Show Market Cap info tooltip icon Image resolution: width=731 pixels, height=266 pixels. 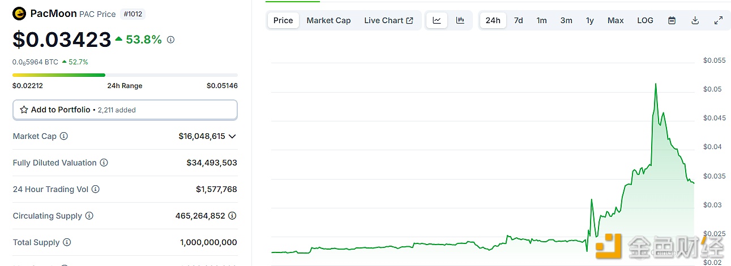point(64,136)
